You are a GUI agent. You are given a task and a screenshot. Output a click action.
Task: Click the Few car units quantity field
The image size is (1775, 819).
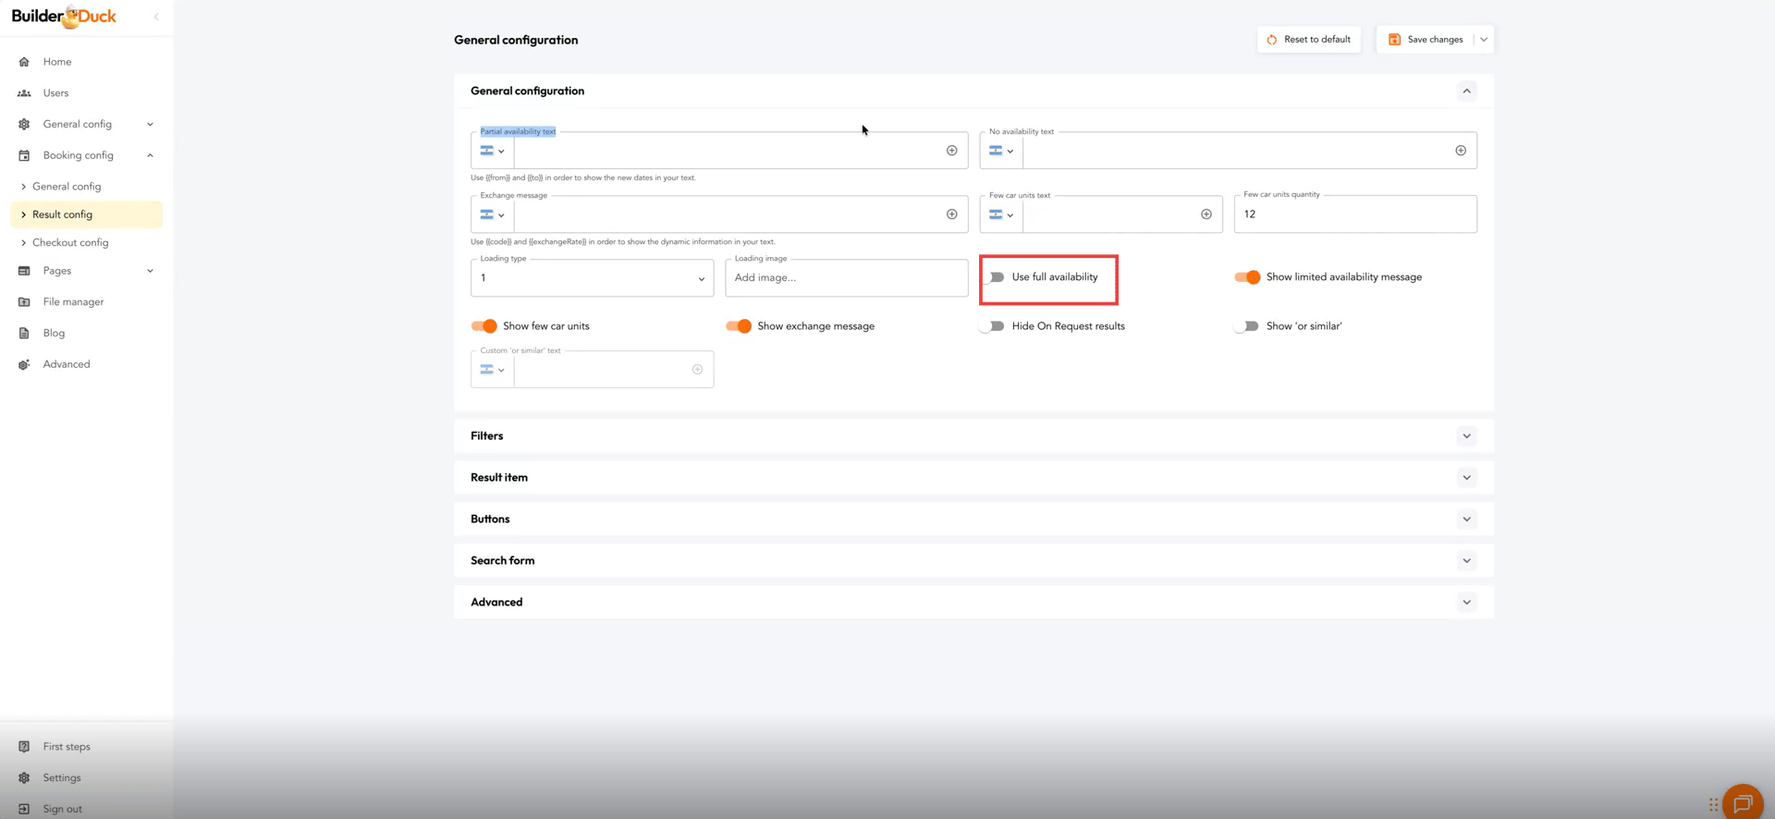click(x=1354, y=214)
